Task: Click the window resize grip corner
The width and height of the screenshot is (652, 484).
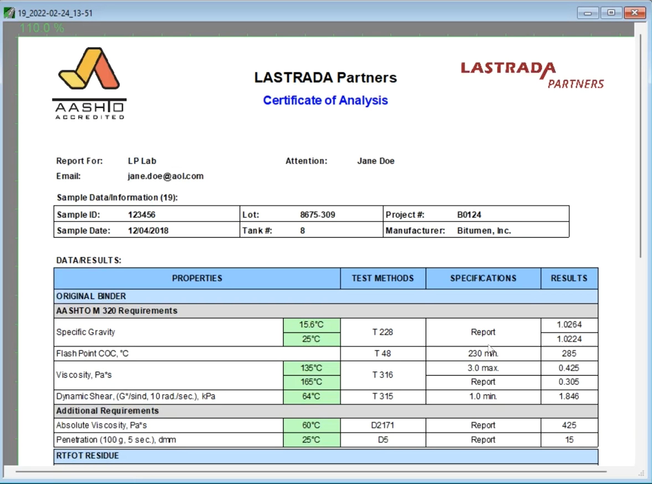Action: coord(641,473)
